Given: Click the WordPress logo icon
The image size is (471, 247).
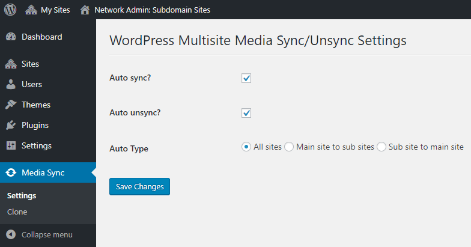Looking at the screenshot, I should (x=10, y=10).
